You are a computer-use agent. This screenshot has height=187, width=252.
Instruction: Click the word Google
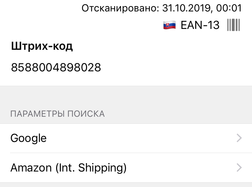click(x=29, y=138)
